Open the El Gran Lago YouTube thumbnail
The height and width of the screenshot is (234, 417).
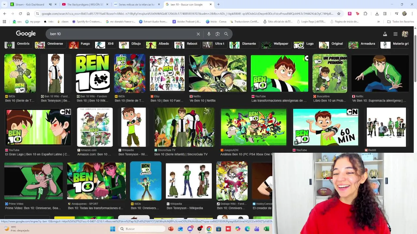pyautogui.click(x=38, y=127)
